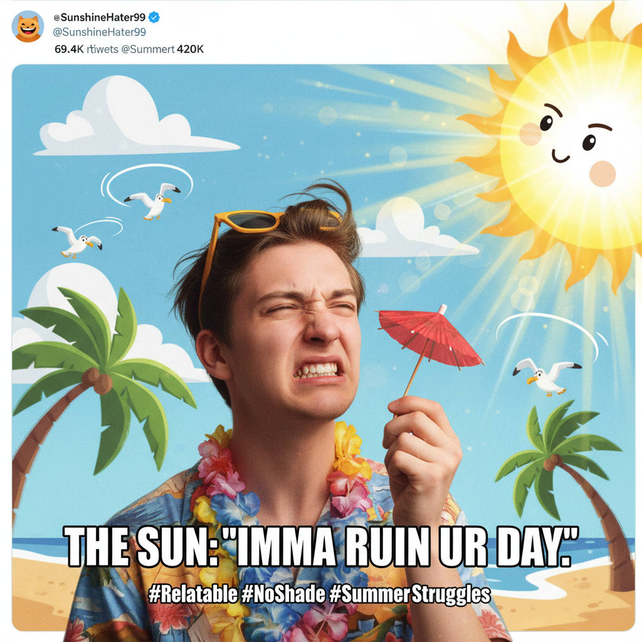Viewport: 642px width, 642px height.
Task: Click the topmost seagull under the big cloud
Action: [153, 201]
